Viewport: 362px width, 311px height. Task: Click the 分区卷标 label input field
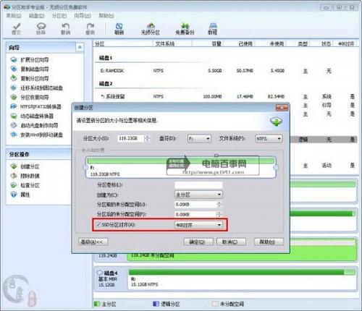(198, 185)
